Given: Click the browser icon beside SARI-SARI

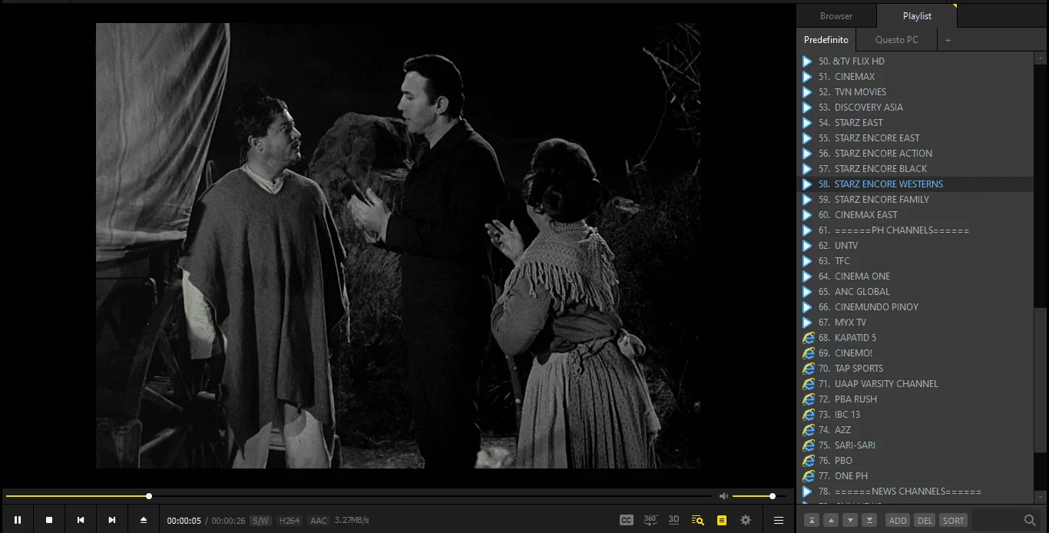Looking at the screenshot, I should [x=808, y=445].
